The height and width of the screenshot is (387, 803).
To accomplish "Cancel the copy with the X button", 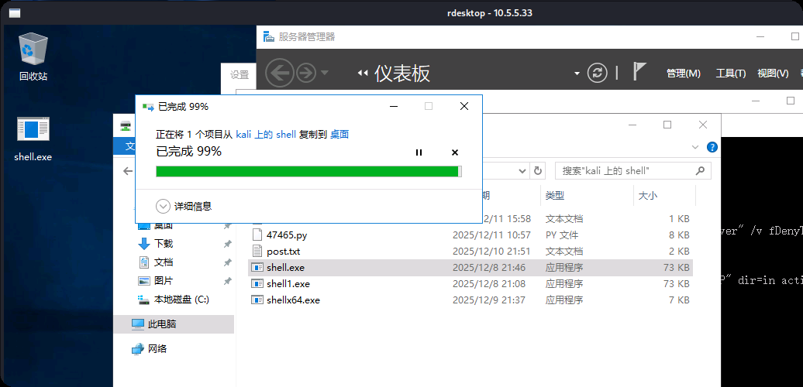I will click(x=455, y=152).
